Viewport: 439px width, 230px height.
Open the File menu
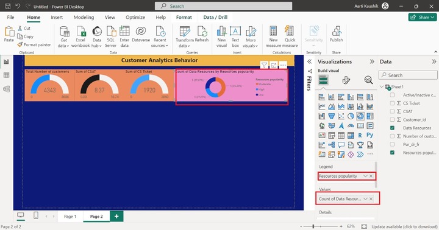pos(10,17)
